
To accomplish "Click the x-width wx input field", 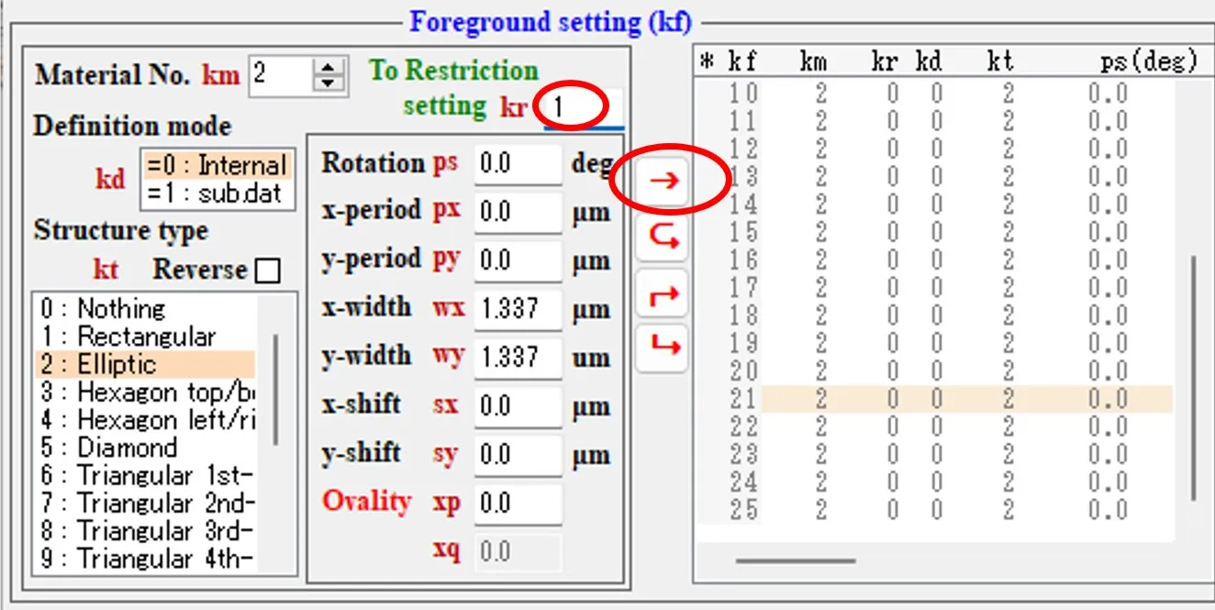I will tap(518, 309).
